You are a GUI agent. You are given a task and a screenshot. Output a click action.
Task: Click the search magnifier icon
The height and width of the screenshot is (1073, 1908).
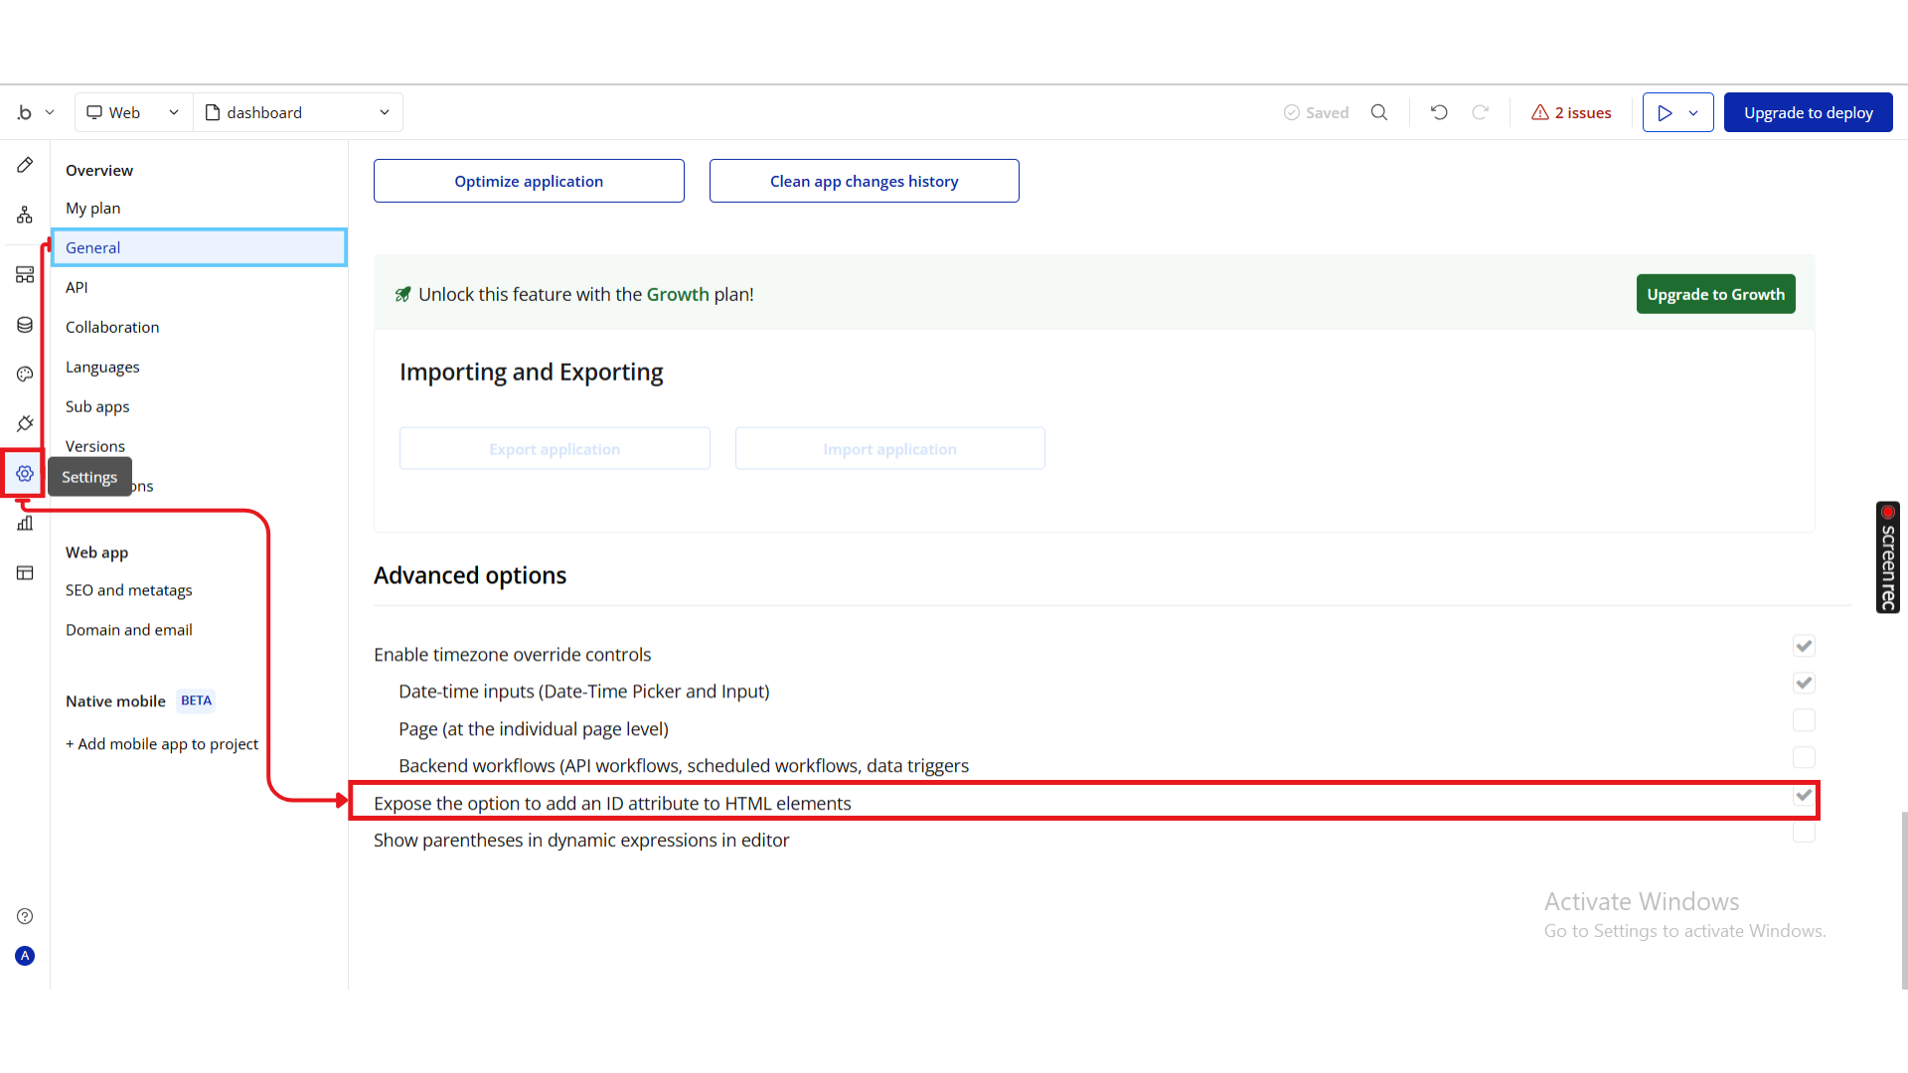click(1379, 112)
